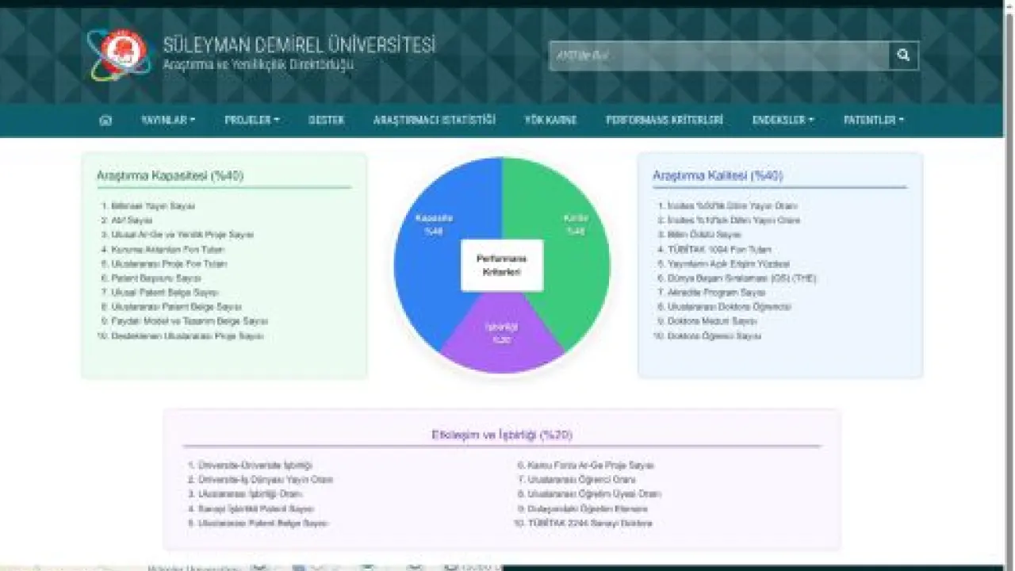Select the YÖK KARNE menu item
The image size is (1015, 571).
550,121
